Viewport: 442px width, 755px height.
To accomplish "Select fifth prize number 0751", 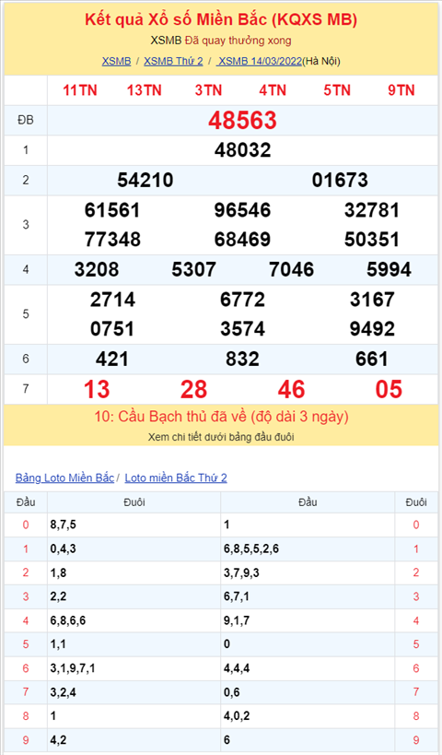I will pyautogui.click(x=112, y=329).
